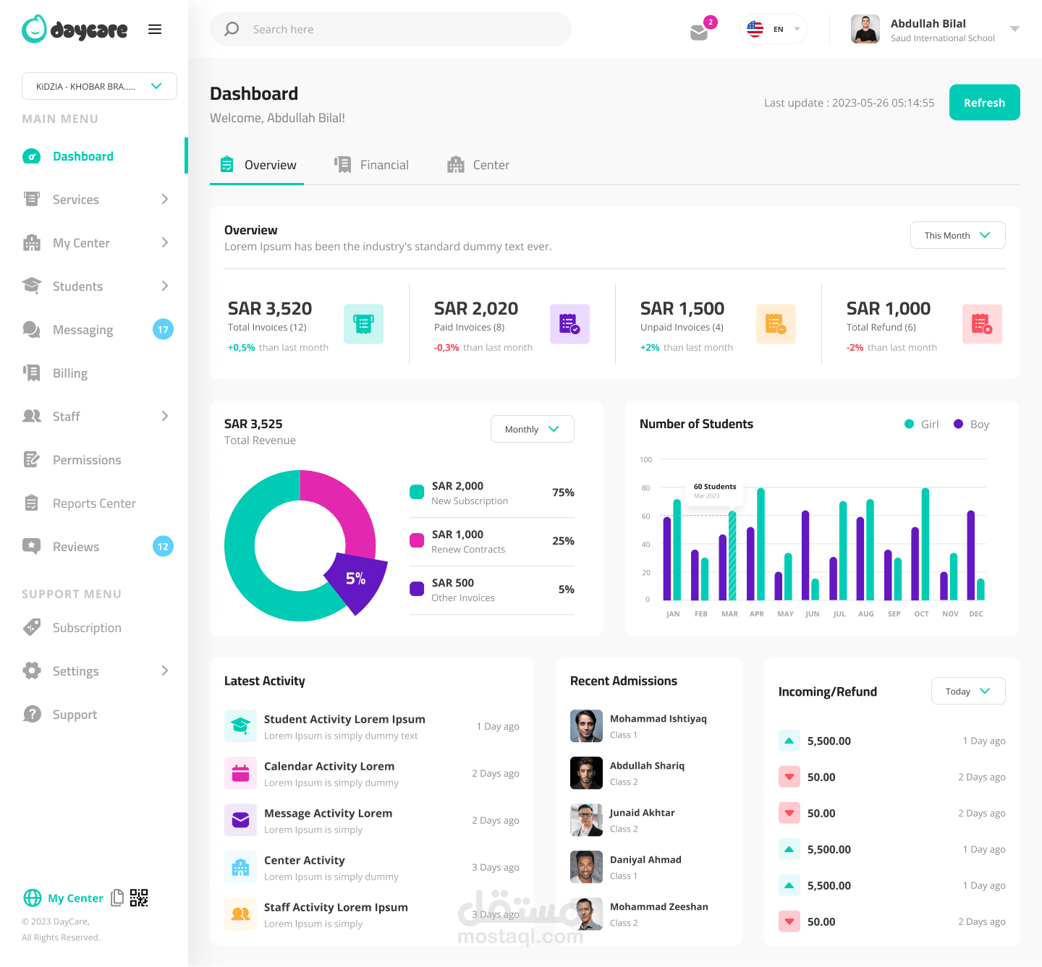This screenshot has height=967, width=1042.
Task: Toggle the Boy series in students chart legend
Action: pos(972,425)
